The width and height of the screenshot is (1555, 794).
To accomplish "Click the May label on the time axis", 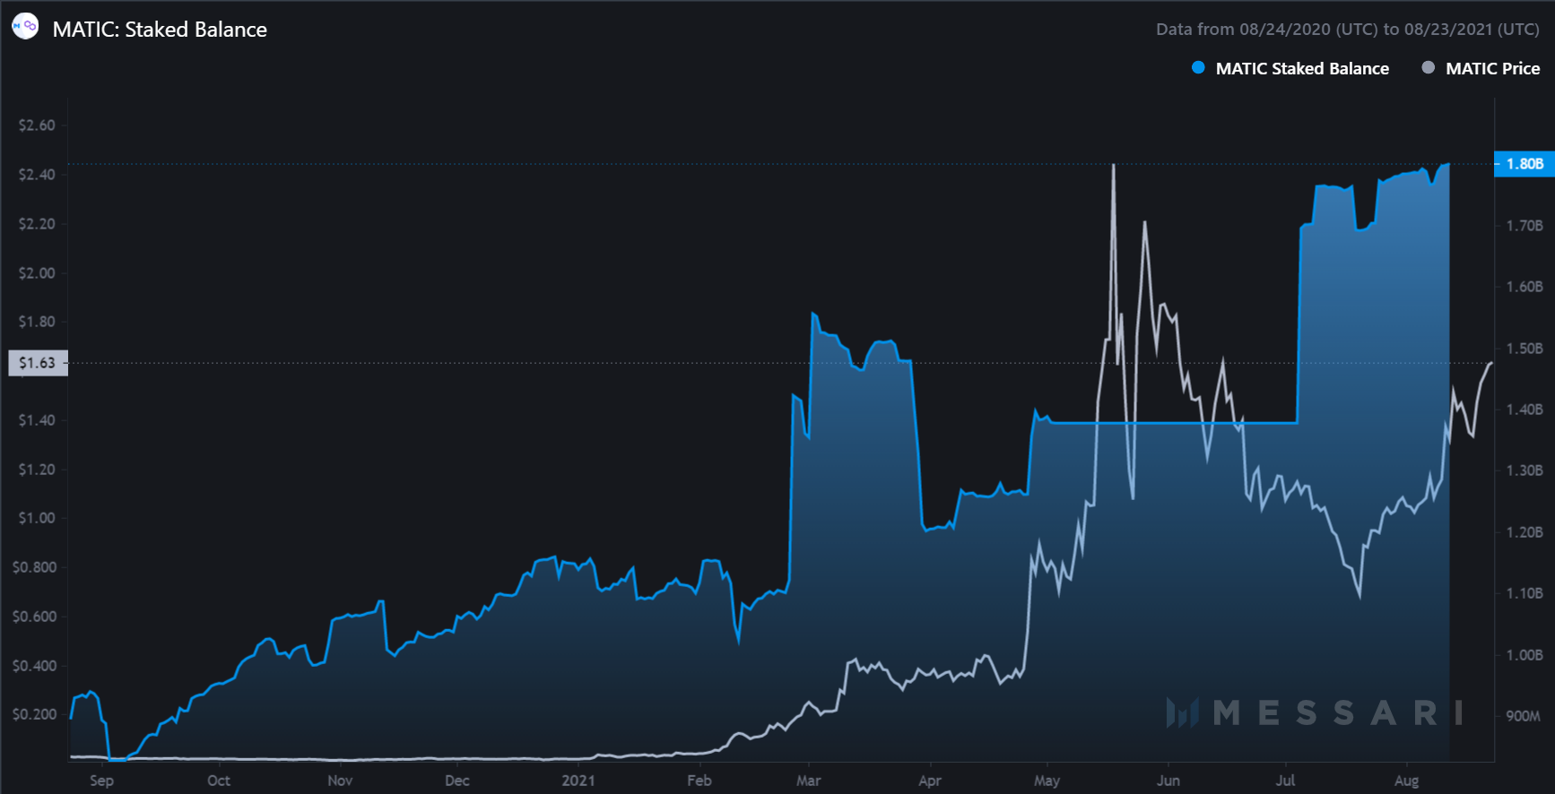I will (x=1047, y=781).
